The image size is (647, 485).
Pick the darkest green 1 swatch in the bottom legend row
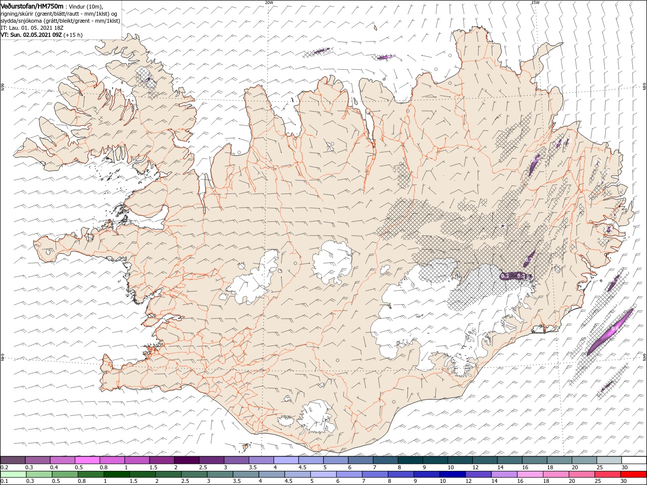[x=117, y=474]
